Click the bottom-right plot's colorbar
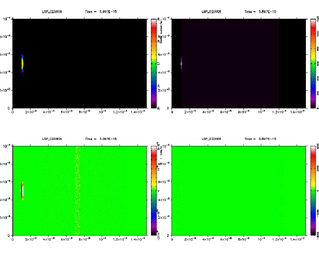The height and width of the screenshot is (255, 319). pos(313,191)
